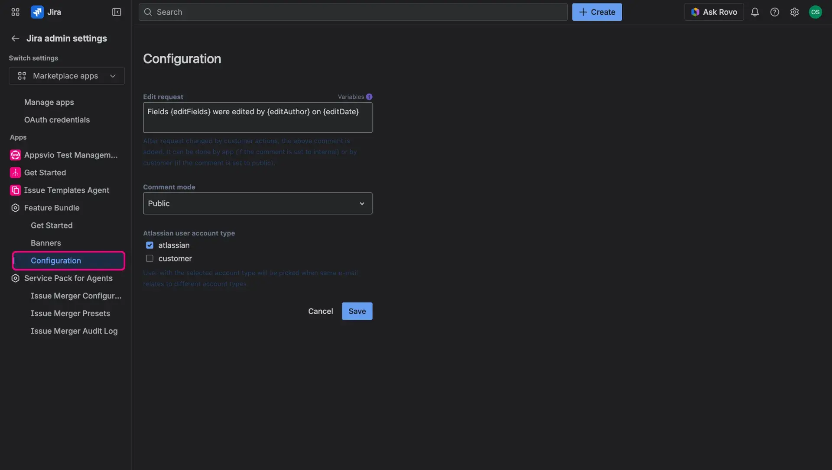Image resolution: width=832 pixels, height=470 pixels.
Task: Click the Feature Bundle gear icon
Action: pos(15,208)
